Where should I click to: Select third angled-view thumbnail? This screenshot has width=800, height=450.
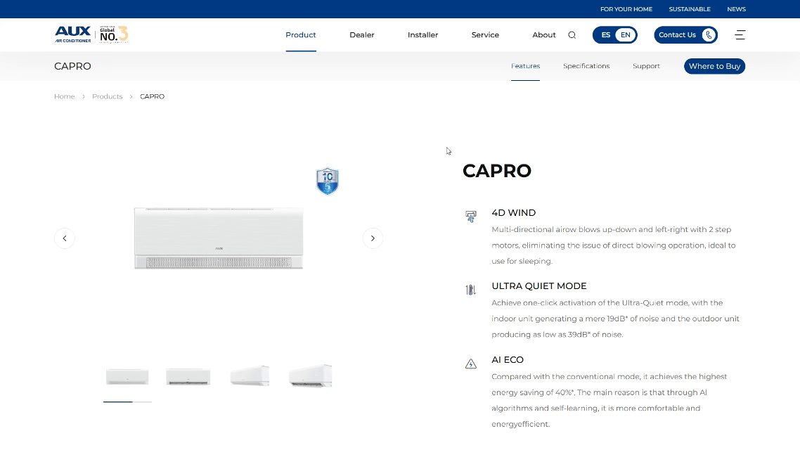click(250, 376)
